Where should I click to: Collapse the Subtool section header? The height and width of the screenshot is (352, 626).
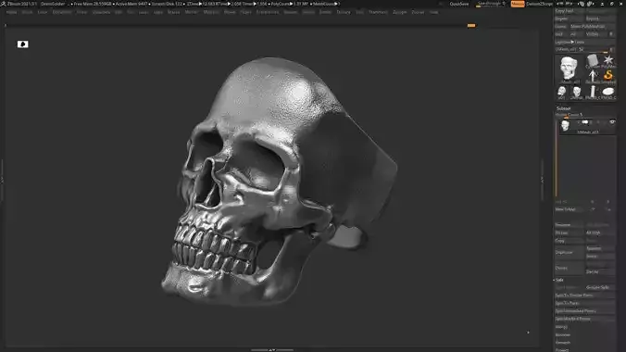(563, 108)
